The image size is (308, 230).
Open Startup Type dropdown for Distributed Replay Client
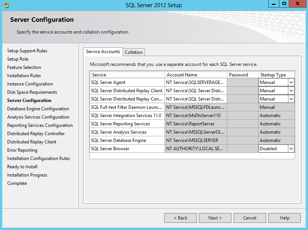point(291,91)
